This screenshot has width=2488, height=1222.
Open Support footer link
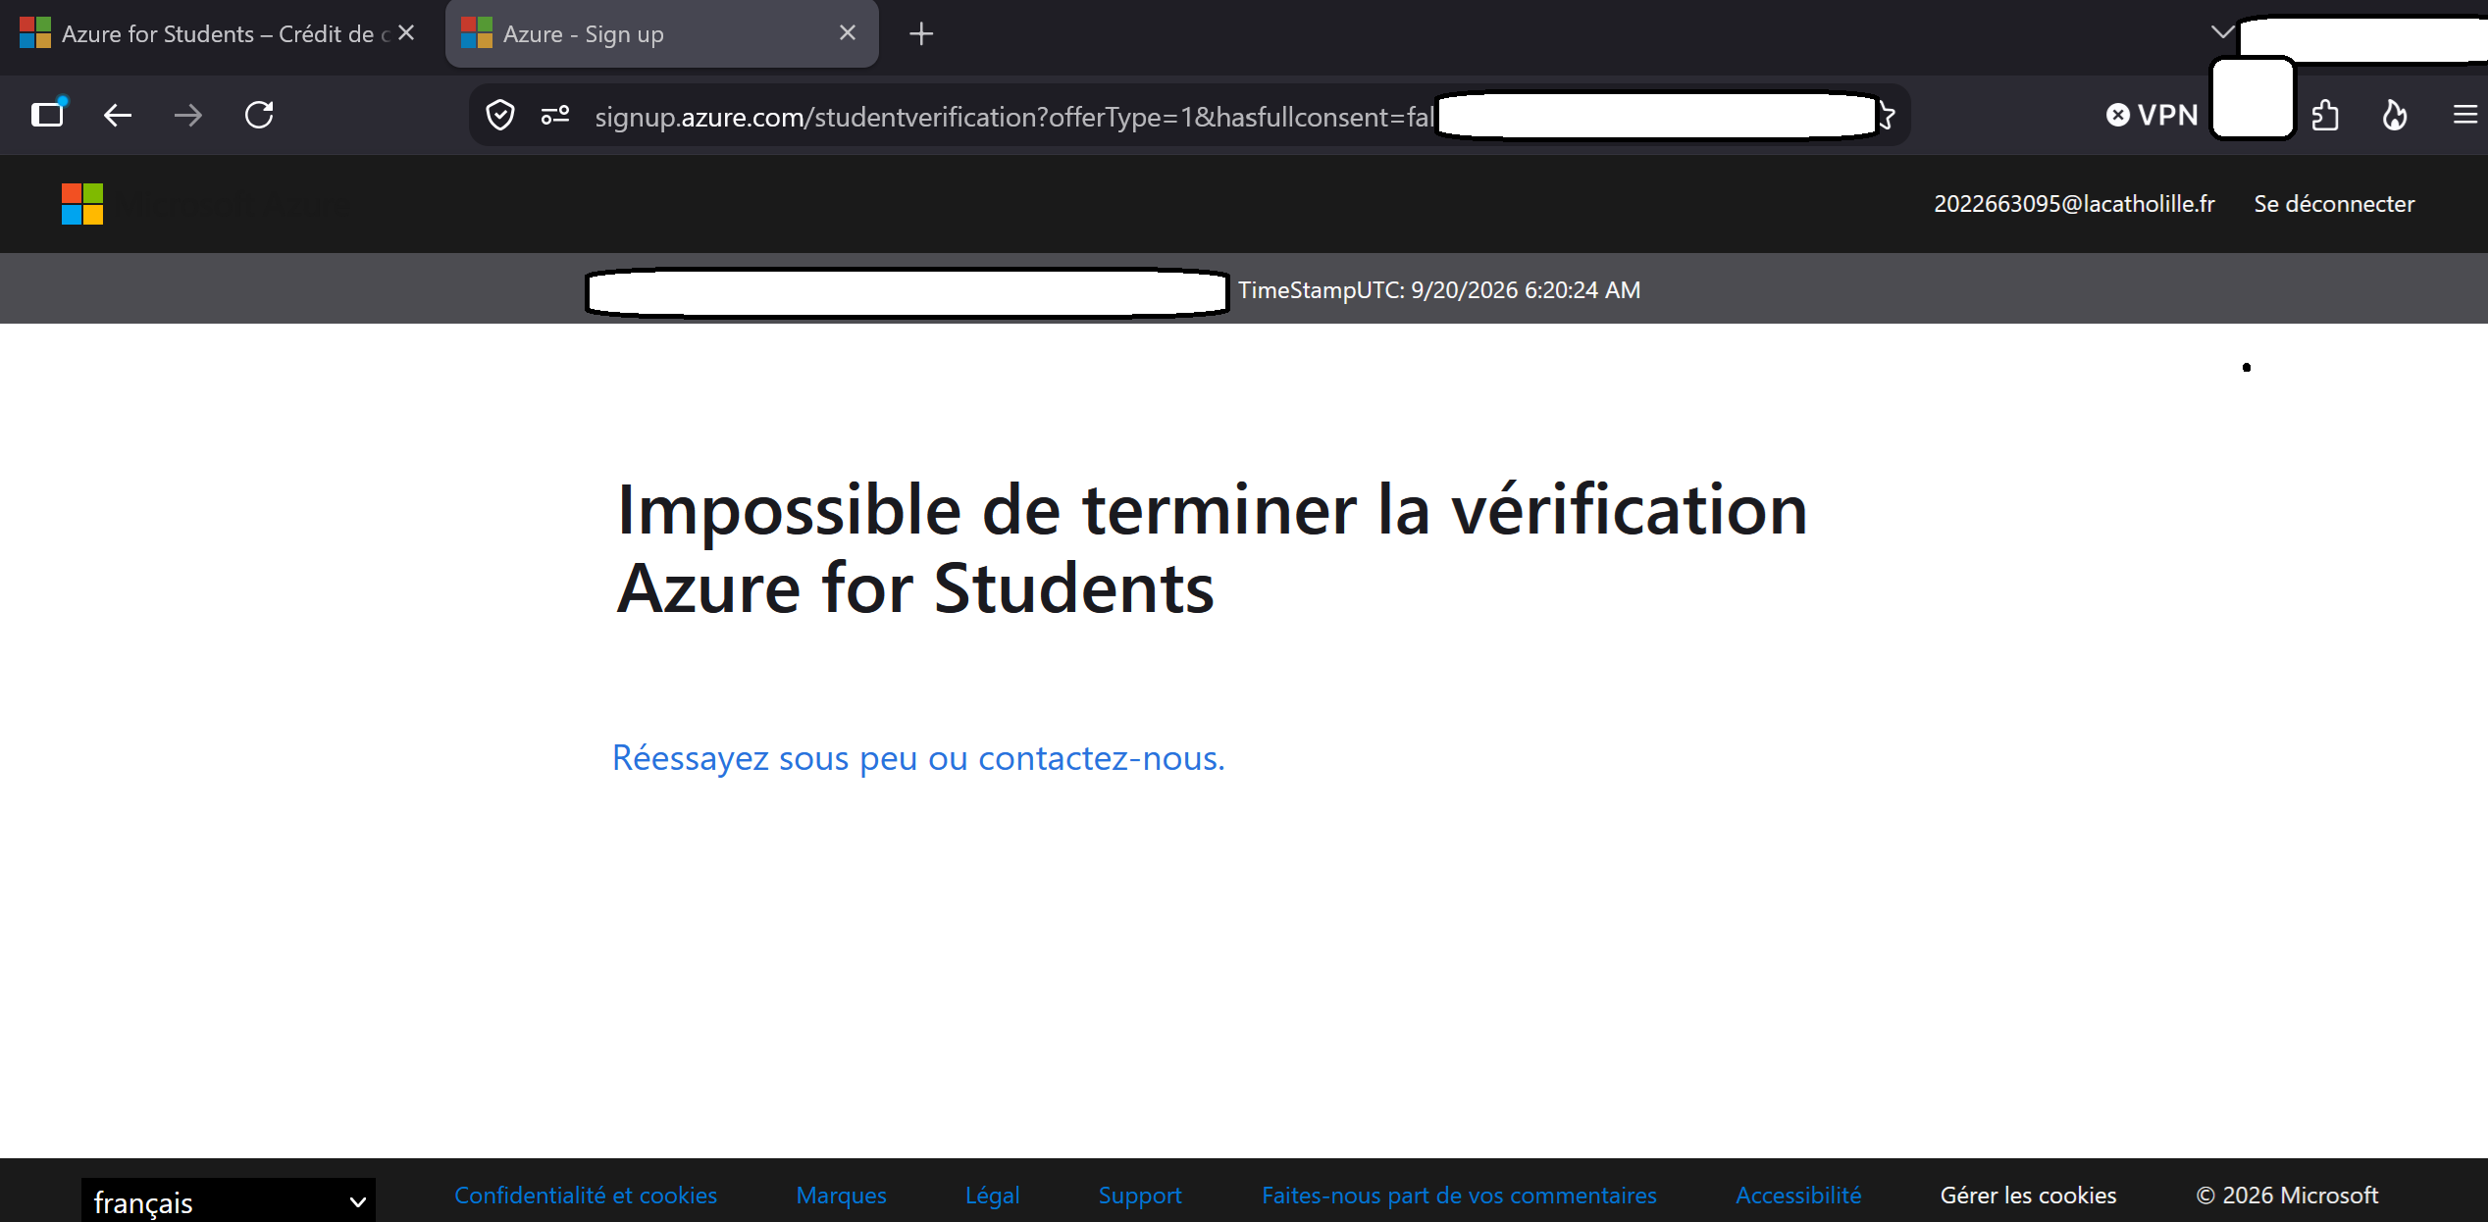[x=1140, y=1196]
